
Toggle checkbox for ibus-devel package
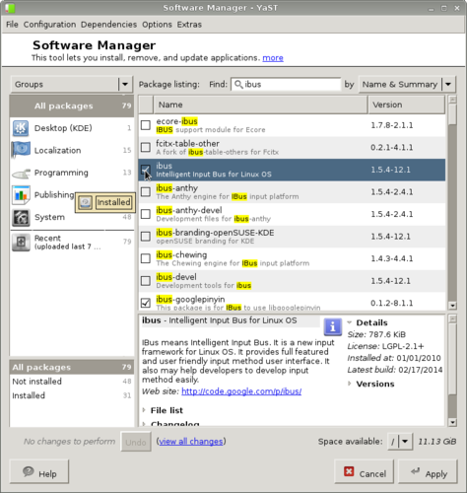tap(146, 281)
